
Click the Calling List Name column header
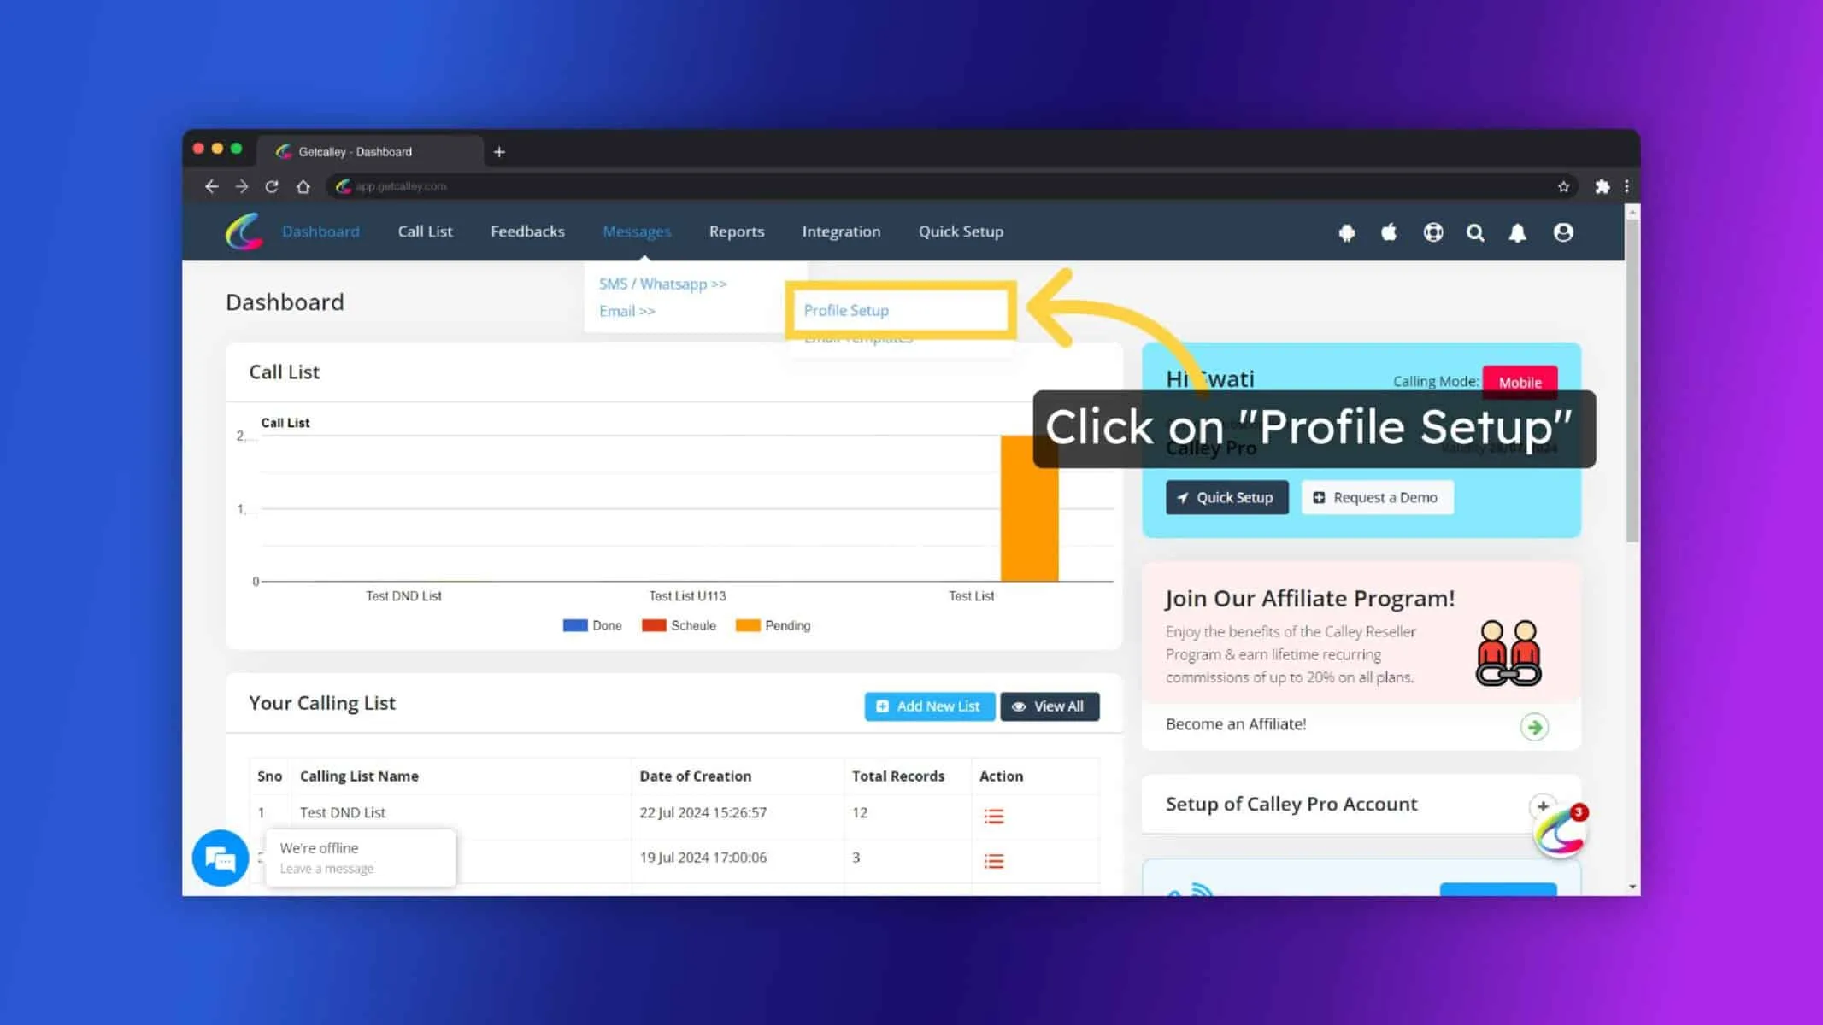click(359, 776)
